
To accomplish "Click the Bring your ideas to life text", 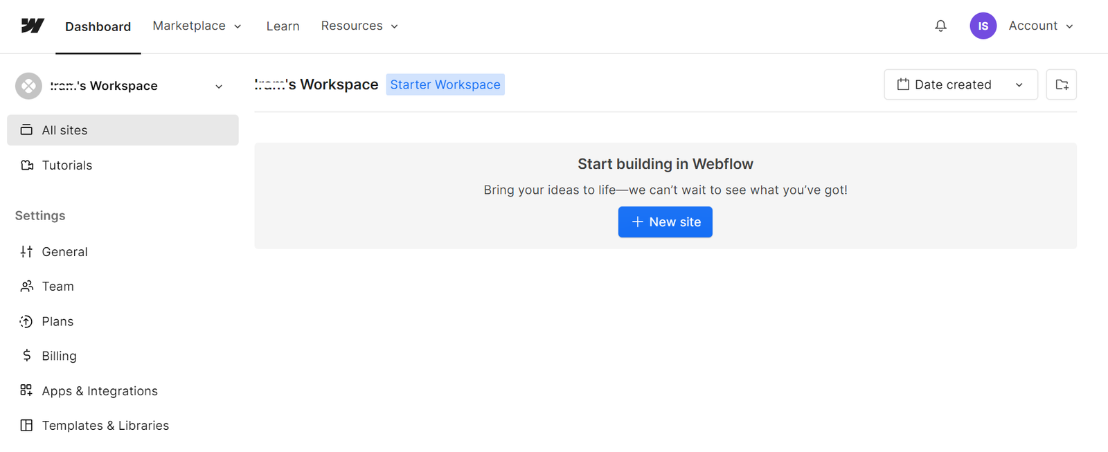I will point(665,190).
